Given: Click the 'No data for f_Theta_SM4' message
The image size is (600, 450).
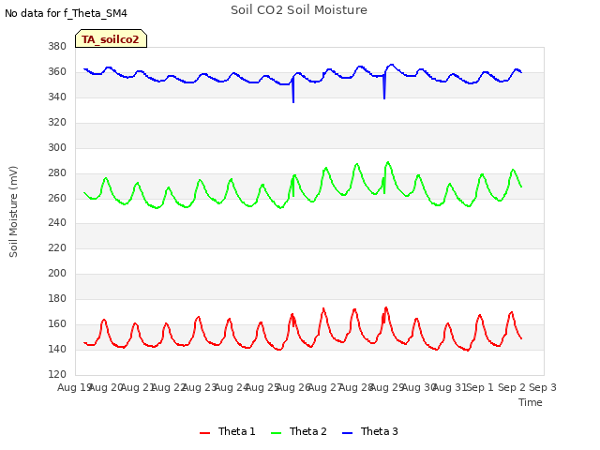Looking at the screenshot, I should (66, 13).
